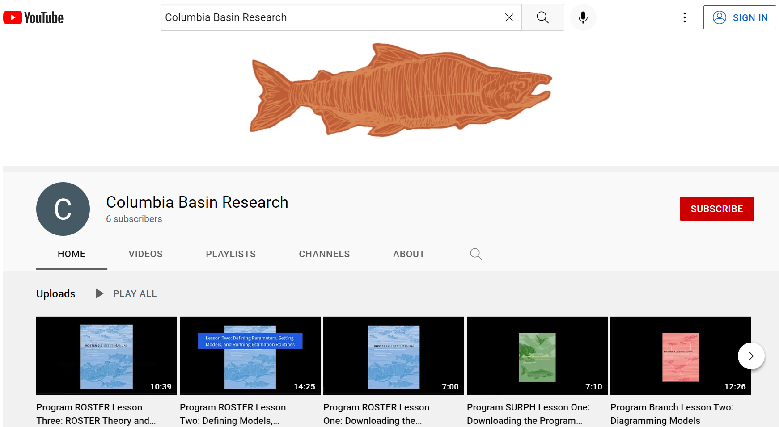Image resolution: width=779 pixels, height=427 pixels.
Task: Click the Play All triangle icon
Action: tap(99, 293)
